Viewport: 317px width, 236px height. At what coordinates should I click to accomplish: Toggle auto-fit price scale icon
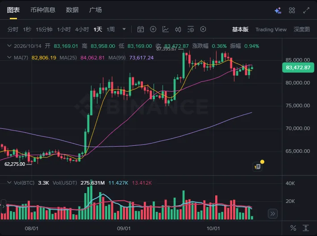306,228
